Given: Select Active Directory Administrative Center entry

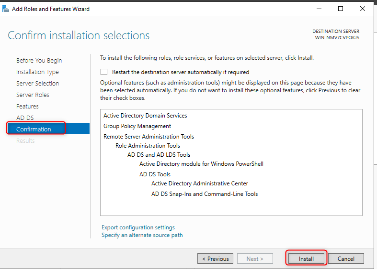Looking at the screenshot, I should click(x=200, y=183).
